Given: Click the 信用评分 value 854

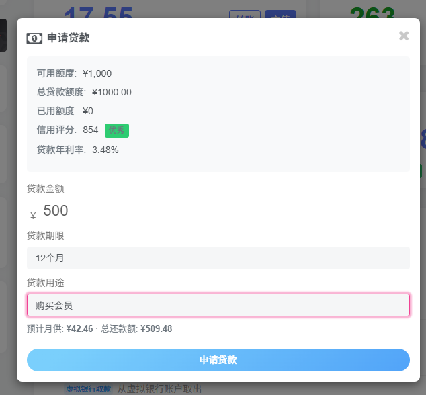Looking at the screenshot, I should (91, 130).
